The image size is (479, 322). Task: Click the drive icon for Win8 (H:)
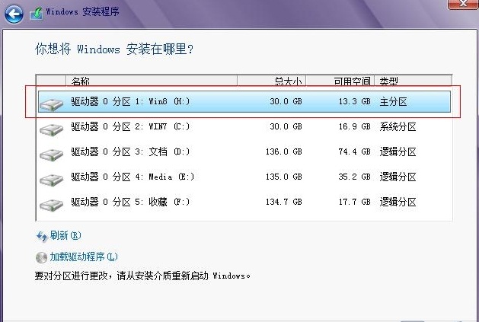click(x=51, y=104)
